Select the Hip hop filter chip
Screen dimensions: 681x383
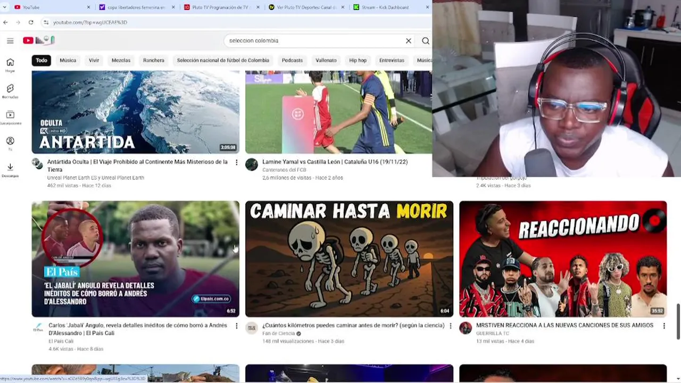358,60
